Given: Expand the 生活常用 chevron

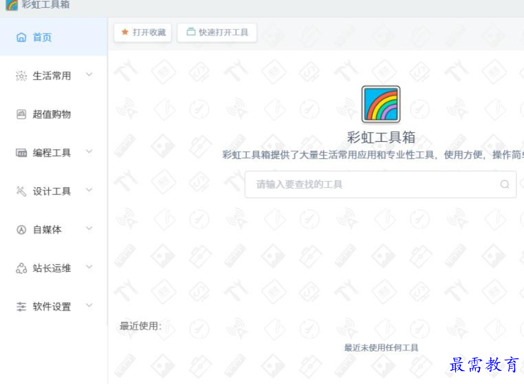Looking at the screenshot, I should click(x=89, y=75).
